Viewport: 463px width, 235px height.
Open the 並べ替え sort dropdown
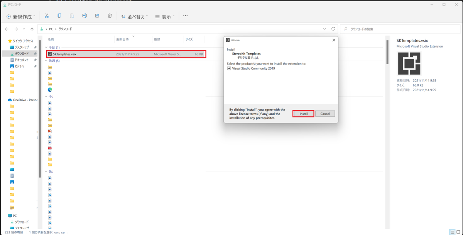click(134, 16)
